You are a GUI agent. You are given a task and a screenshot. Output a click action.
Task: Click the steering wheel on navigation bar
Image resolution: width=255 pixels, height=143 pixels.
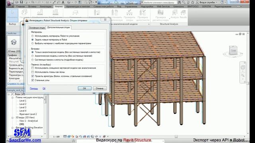coord(243,67)
